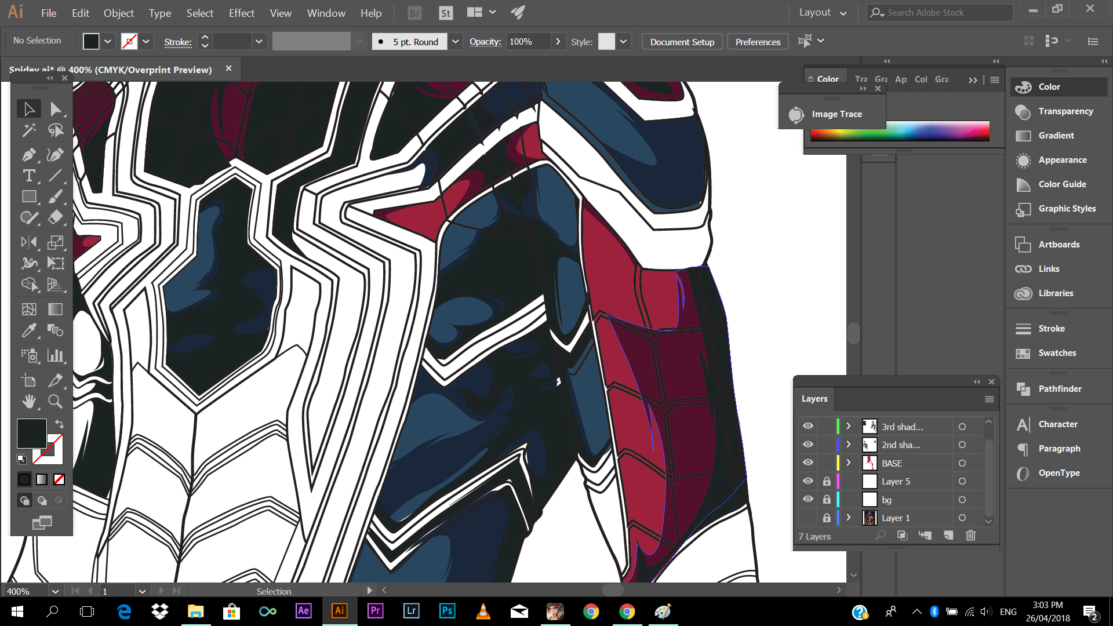Open the Window menu
Image resolution: width=1113 pixels, height=626 pixels.
click(326, 13)
